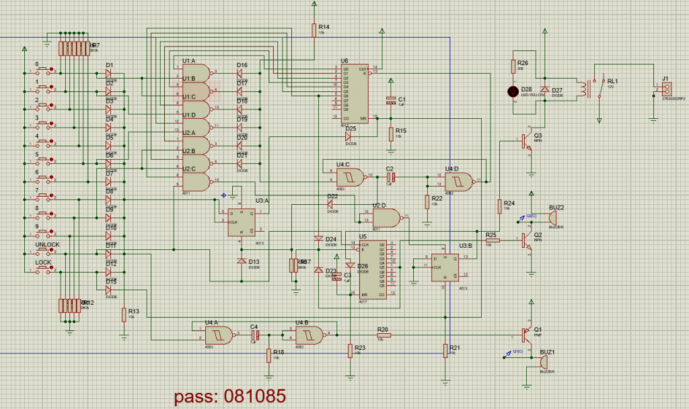Click the blue origin marker near U3:A
689x409 pixels.
(223, 195)
